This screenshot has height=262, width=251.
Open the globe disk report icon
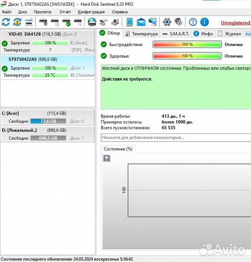coord(92,22)
